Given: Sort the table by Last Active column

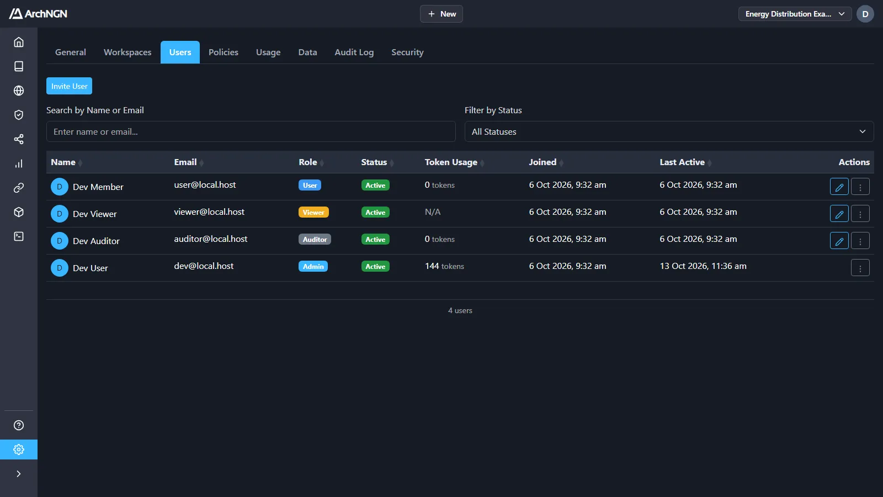Looking at the screenshot, I should pos(686,162).
